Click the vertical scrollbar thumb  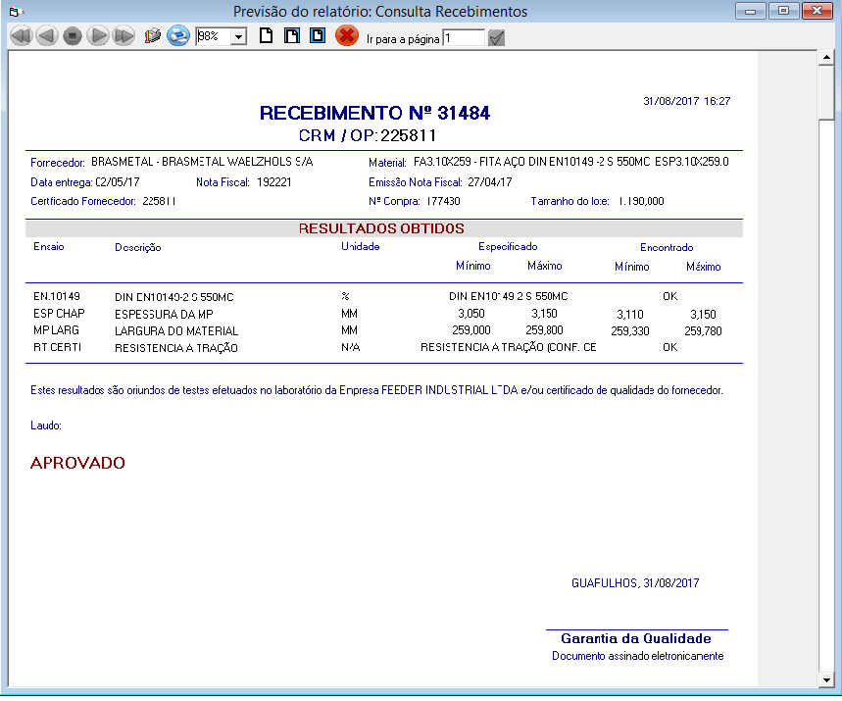tap(826, 92)
